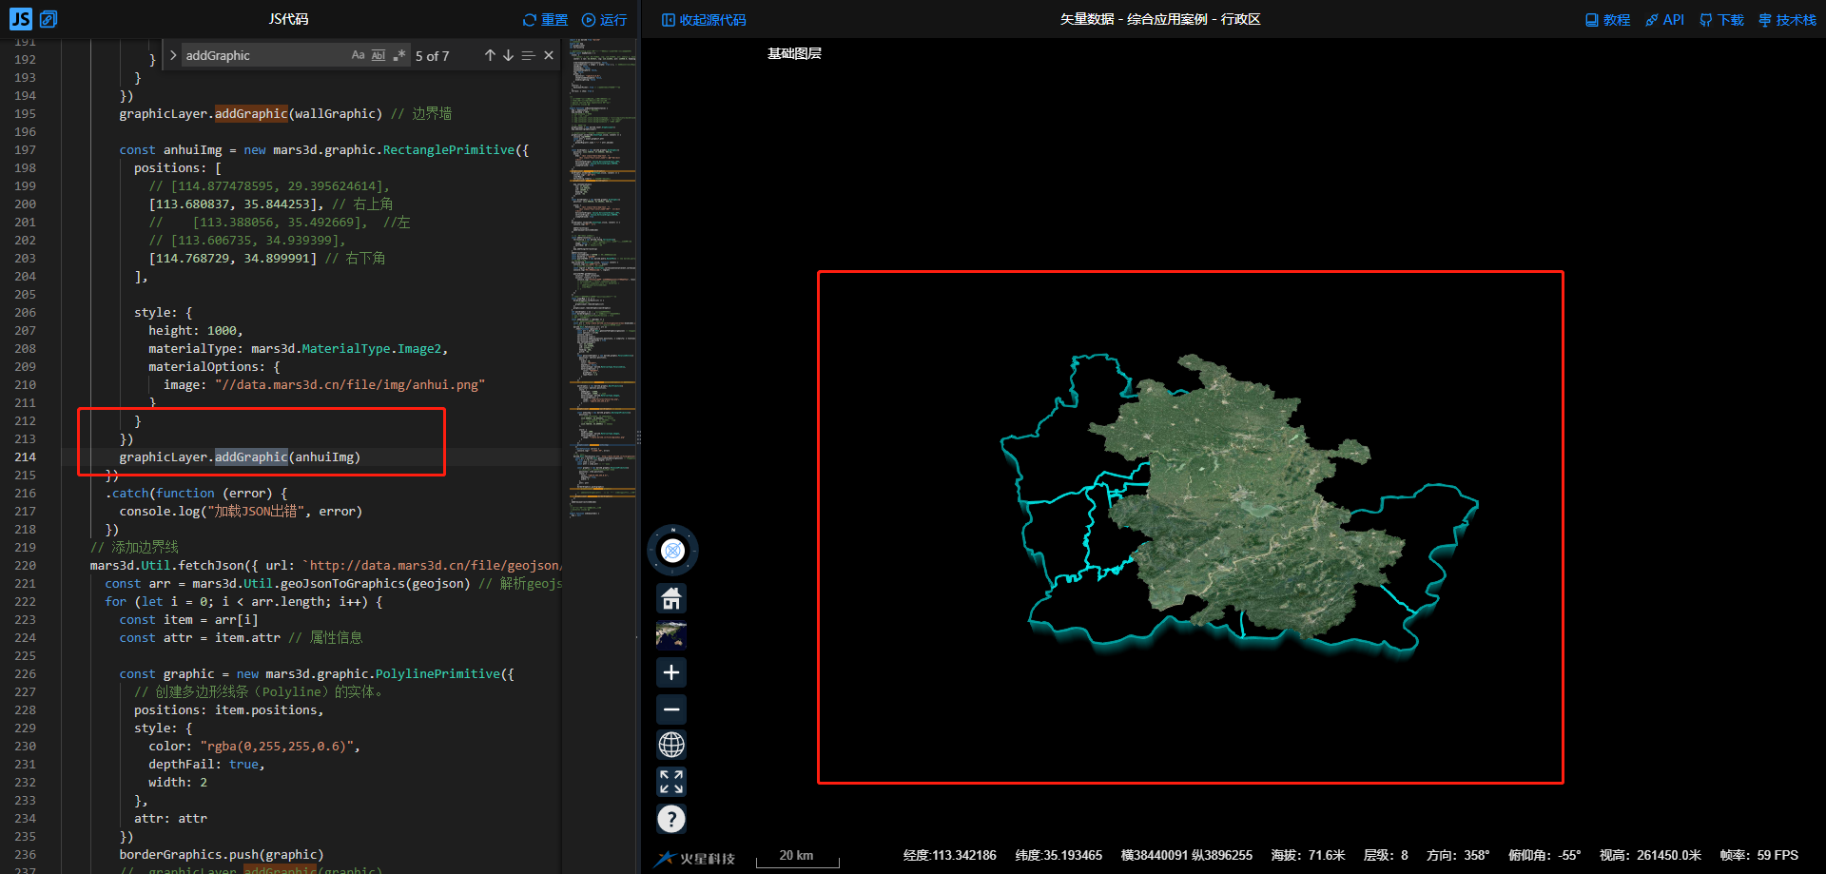Click the fetchJson geojson URL on line 220

[434, 566]
